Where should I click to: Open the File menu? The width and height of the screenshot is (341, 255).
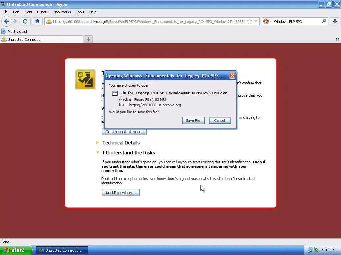click(5, 12)
